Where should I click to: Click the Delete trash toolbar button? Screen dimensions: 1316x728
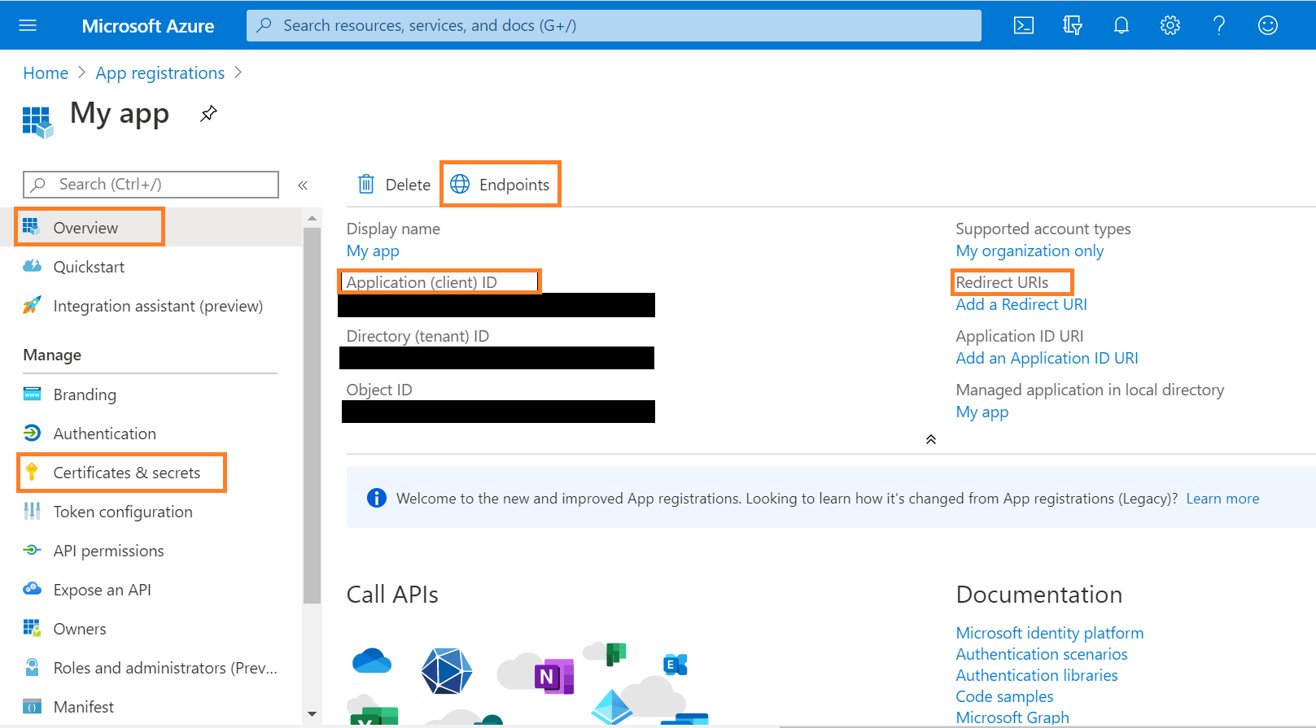(x=395, y=185)
